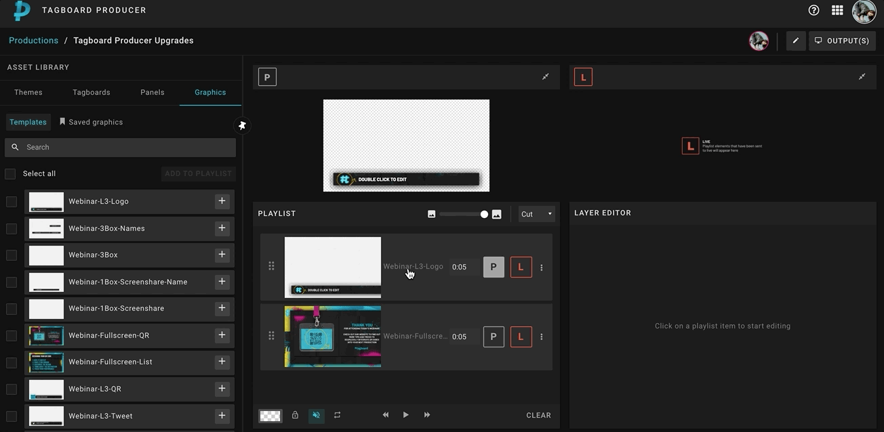Add Webinar-Fullscreen-List with plus icon
This screenshot has height=432, width=884.
[x=222, y=362]
